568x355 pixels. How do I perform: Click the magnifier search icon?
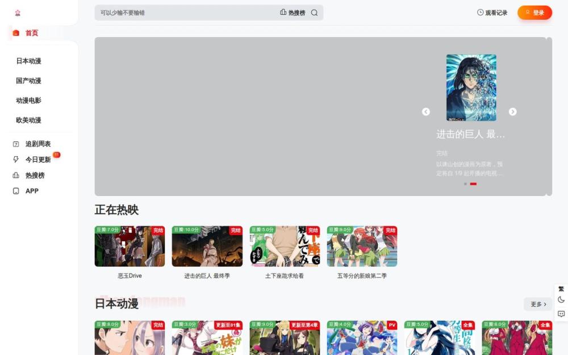tap(315, 12)
